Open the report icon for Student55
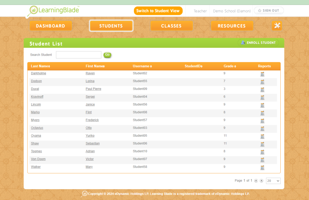This screenshot has width=309, height=200. click(x=262, y=82)
